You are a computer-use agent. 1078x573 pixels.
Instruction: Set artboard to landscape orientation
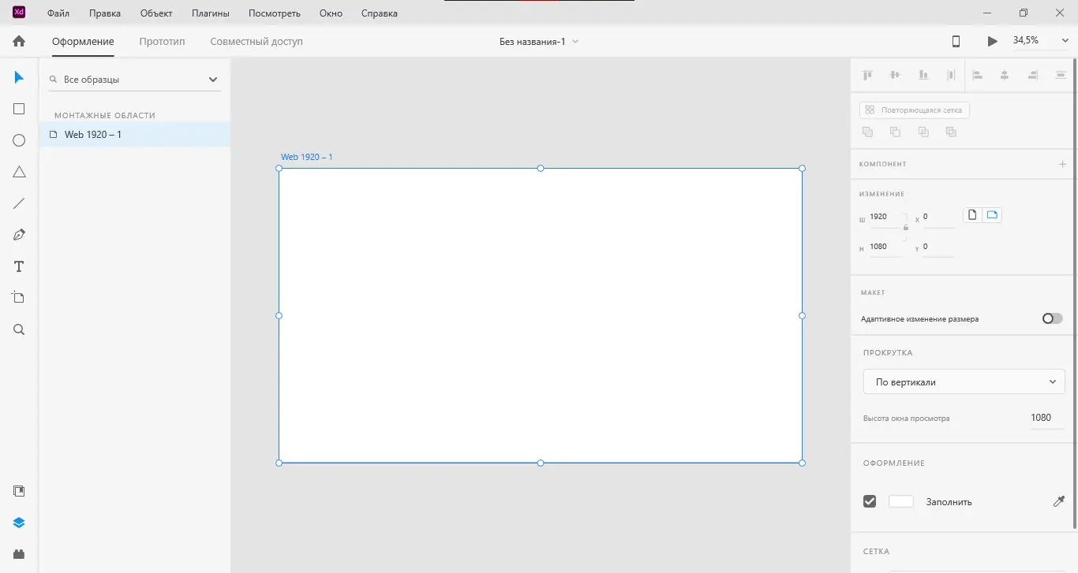click(x=992, y=214)
